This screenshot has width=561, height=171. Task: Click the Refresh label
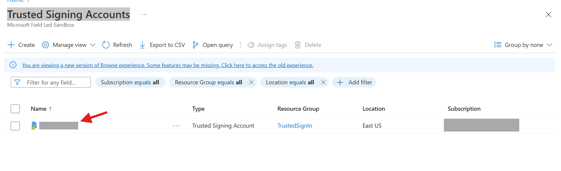pyautogui.click(x=123, y=45)
